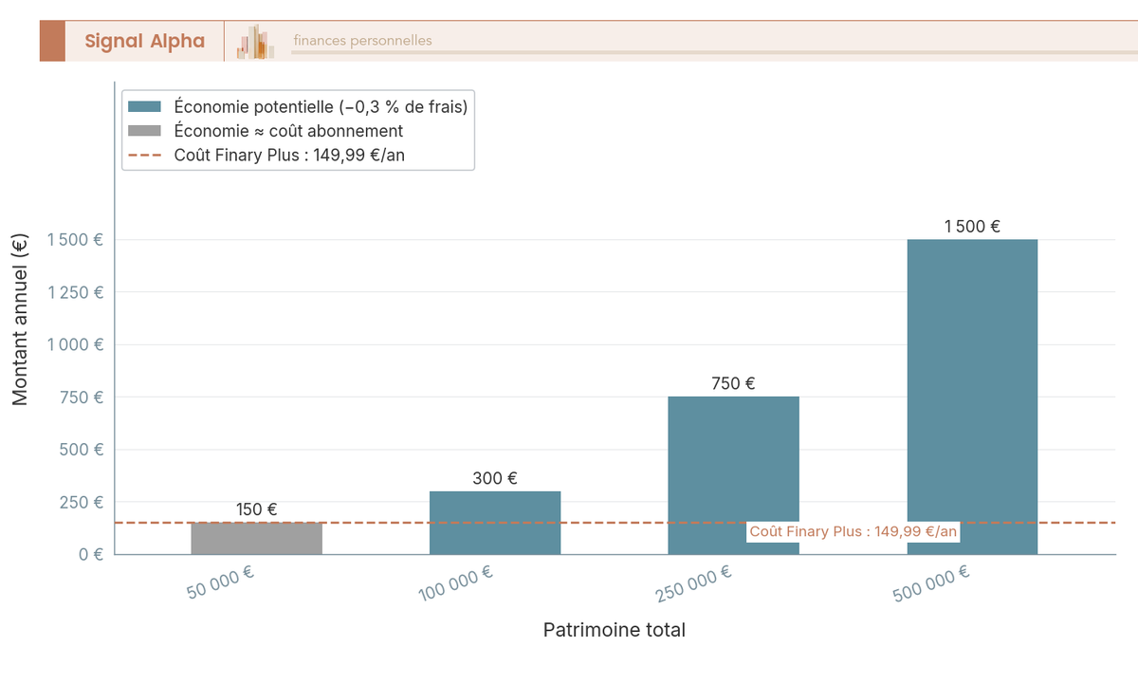1138x684 pixels.
Task: Click the Coût Finary Plus annotation on dashed line
Action: (853, 532)
